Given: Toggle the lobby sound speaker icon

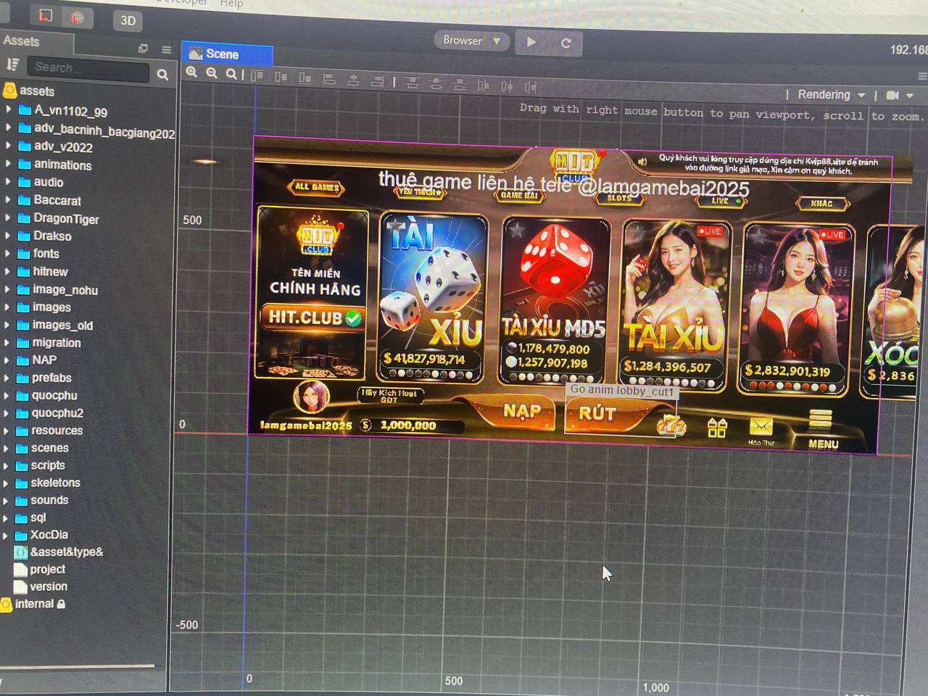Looking at the screenshot, I should [x=642, y=162].
